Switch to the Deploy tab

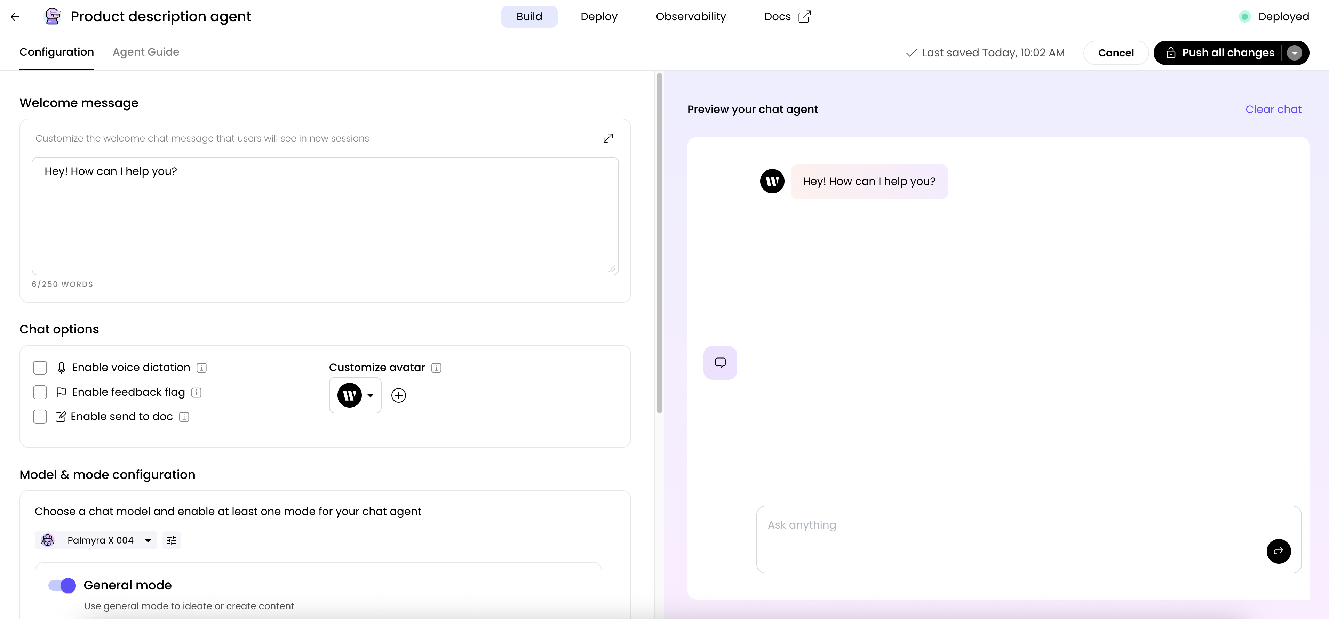[598, 16]
